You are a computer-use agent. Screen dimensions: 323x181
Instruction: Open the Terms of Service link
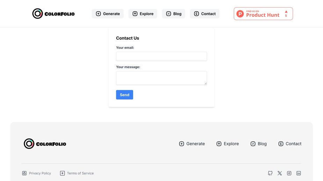coord(80,173)
